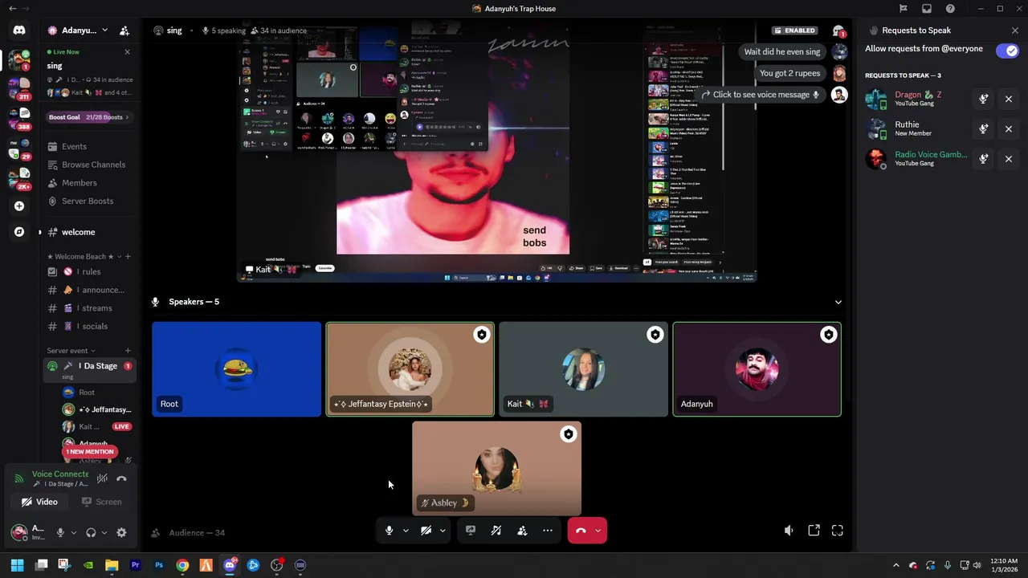
Task: Share your screen from stage toolbar
Action: pyautogui.click(x=471, y=531)
